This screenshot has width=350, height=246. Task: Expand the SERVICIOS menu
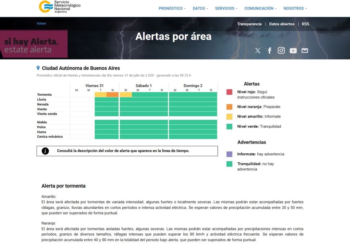pyautogui.click(x=226, y=8)
